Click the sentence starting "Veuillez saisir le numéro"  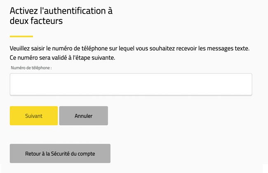129,49
